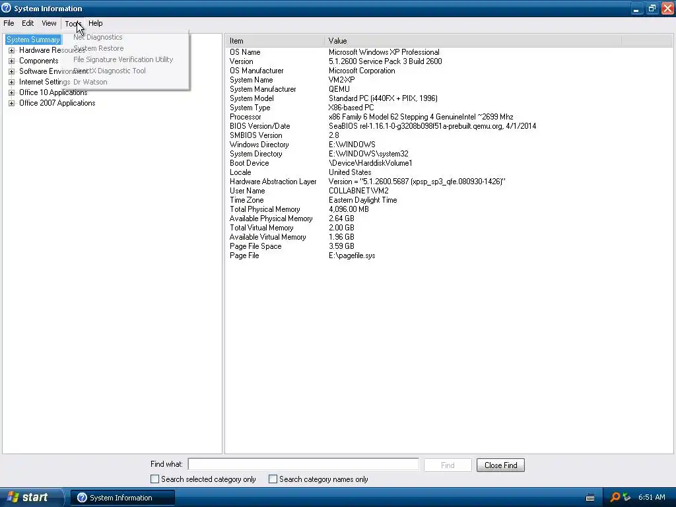
Task: Open the Windows start menu
Action: click(x=31, y=497)
